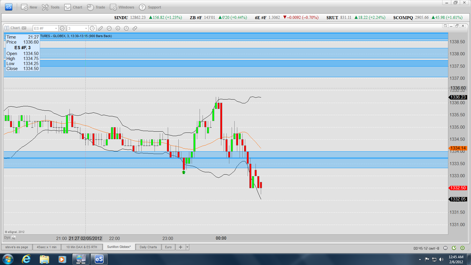Screen dimensions: 471x265
Task: Toggle the Dyn scale lock icon
Action: 14,238
